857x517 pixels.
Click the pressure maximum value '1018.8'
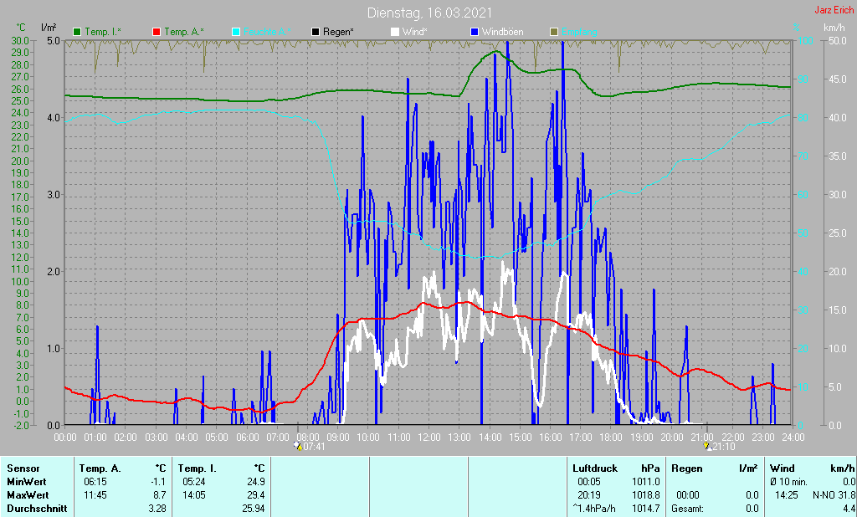coord(647,495)
